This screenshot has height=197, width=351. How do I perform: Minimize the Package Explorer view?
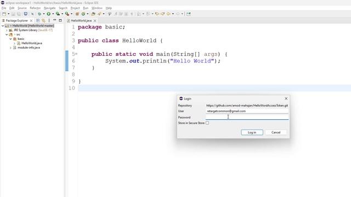[55, 20]
